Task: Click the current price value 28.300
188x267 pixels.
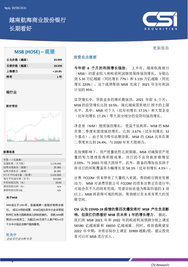Action: [x=58, y=66]
